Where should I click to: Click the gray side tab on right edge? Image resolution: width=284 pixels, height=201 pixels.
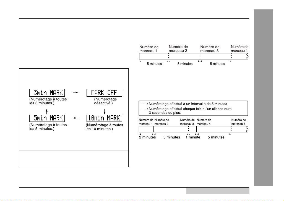[x=263, y=98]
